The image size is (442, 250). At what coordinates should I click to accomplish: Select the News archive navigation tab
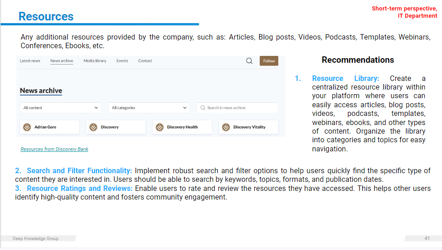pyautogui.click(x=62, y=61)
